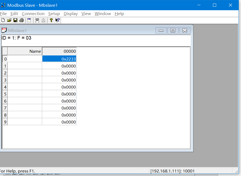Open the Setup menu
This screenshot has height=176, width=241.
point(54,14)
